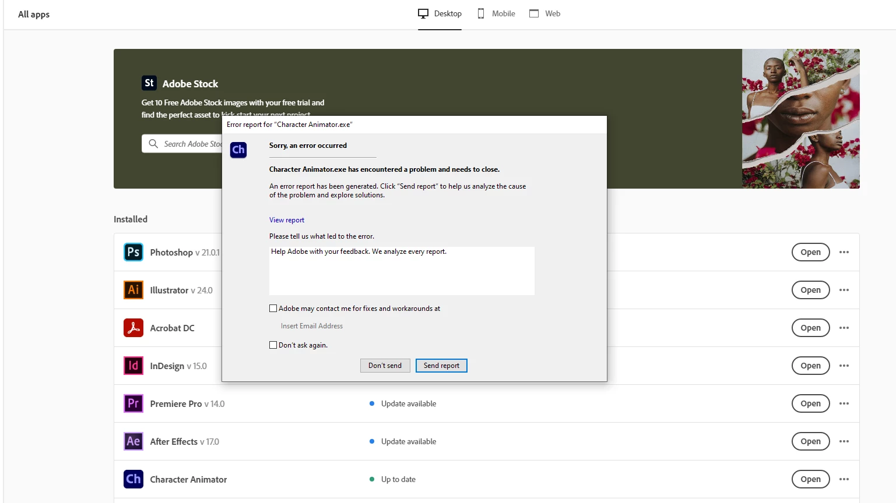Click the Adobe Stock title text
Screen dimensions: 896x503
coord(190,84)
